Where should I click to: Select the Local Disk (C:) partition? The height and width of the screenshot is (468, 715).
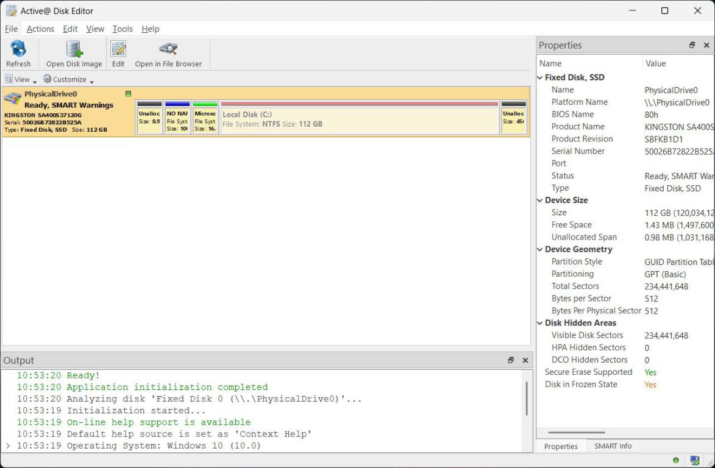[359, 118]
